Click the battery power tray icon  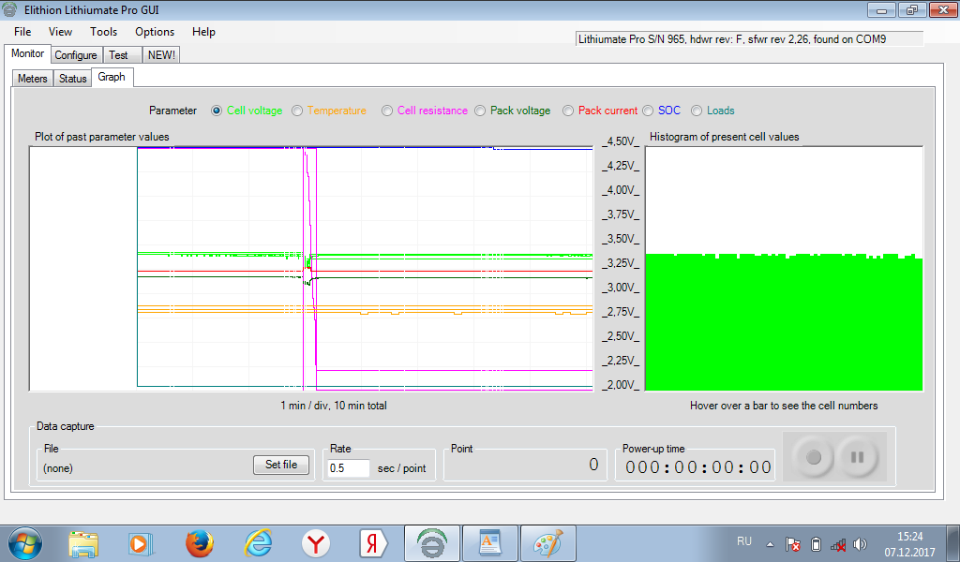816,543
